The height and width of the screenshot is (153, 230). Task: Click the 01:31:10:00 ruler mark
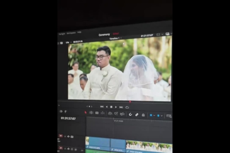tap(118, 121)
